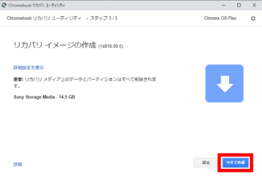The width and height of the screenshot is (262, 181).
Task: Open the 詳細 link at bottom left
Action: [x=18, y=164]
